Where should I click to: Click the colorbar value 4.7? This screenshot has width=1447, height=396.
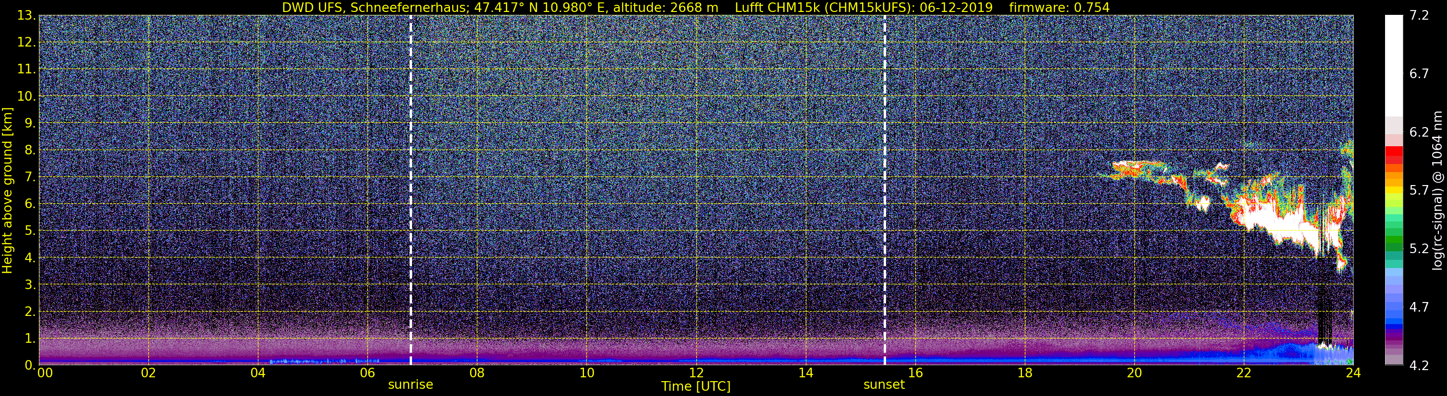click(x=1419, y=307)
